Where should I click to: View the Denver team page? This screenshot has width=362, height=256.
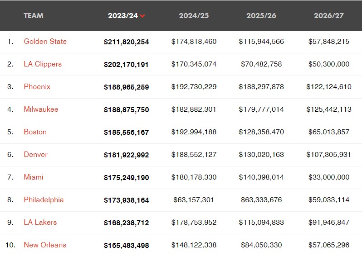pyautogui.click(x=35, y=154)
